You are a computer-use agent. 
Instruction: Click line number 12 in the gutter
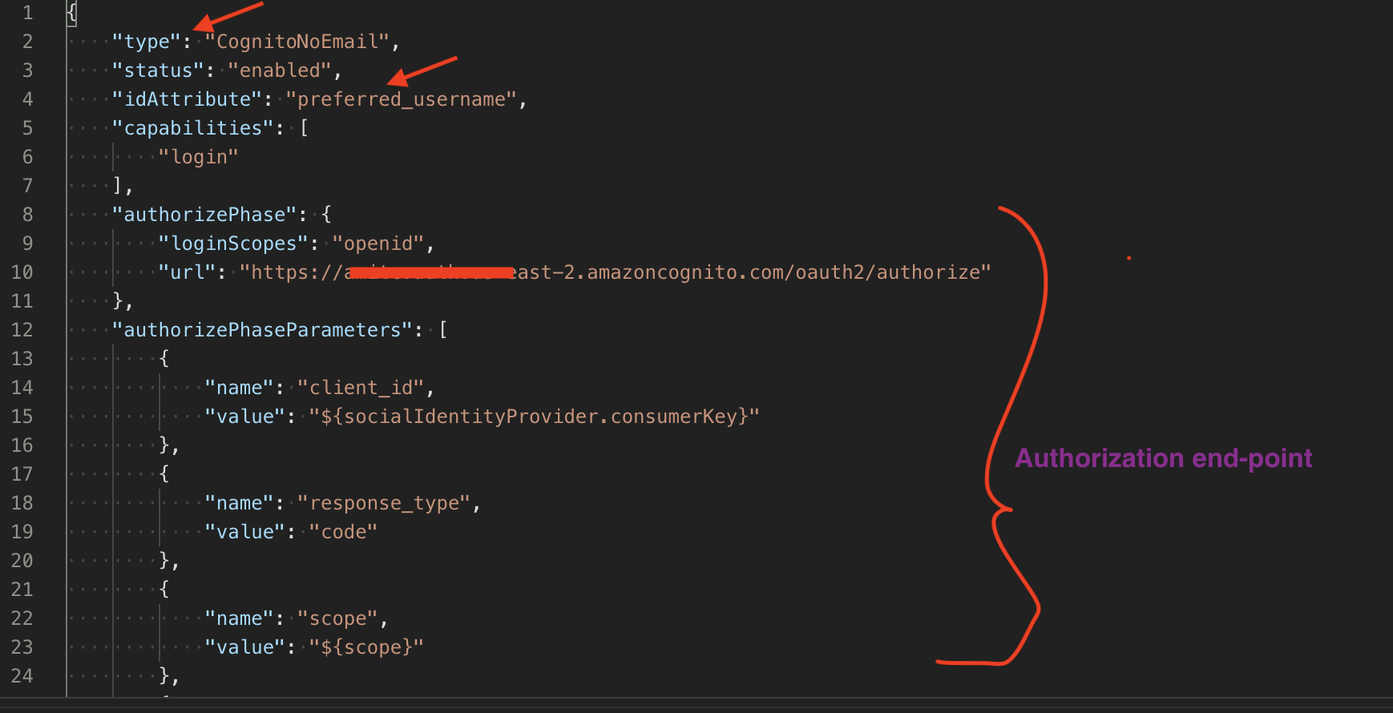(22, 330)
